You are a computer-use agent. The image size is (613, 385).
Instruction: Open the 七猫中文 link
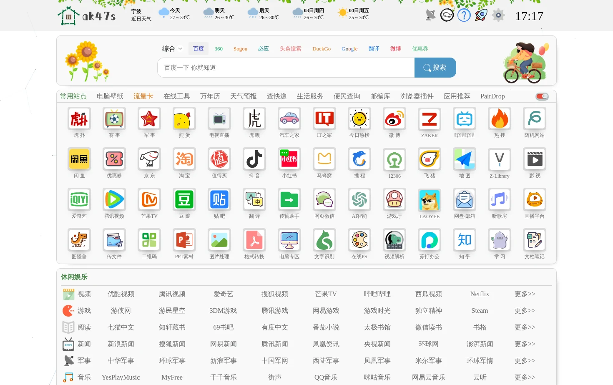pyautogui.click(x=121, y=327)
